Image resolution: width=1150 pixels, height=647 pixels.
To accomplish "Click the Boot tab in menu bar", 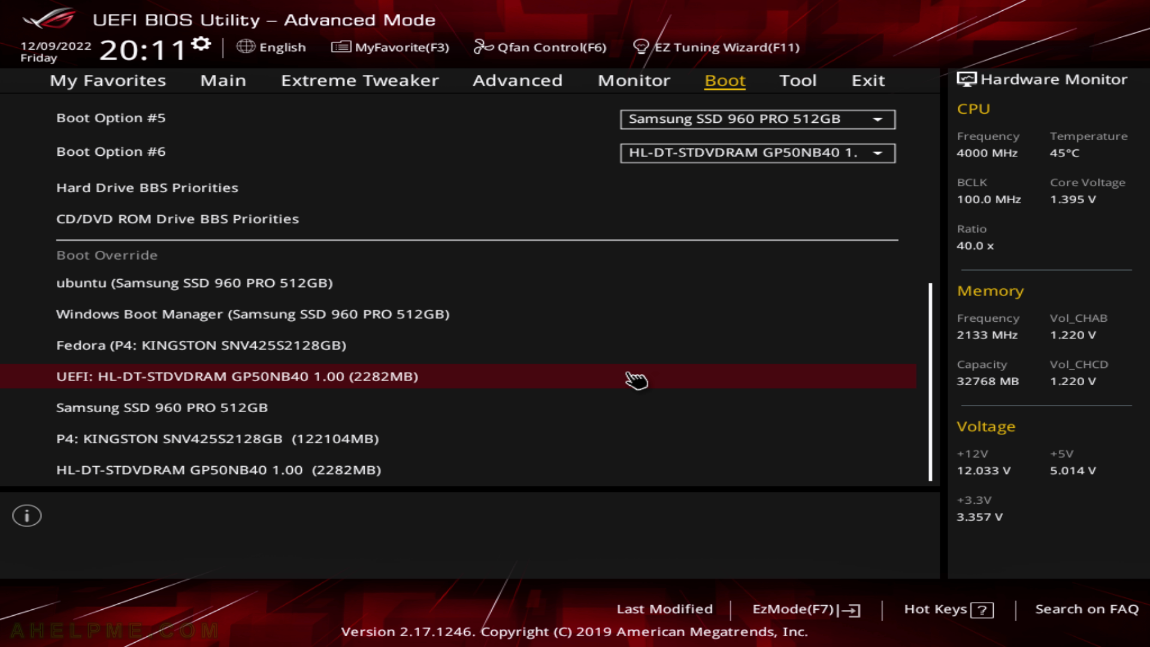I will [x=725, y=80].
